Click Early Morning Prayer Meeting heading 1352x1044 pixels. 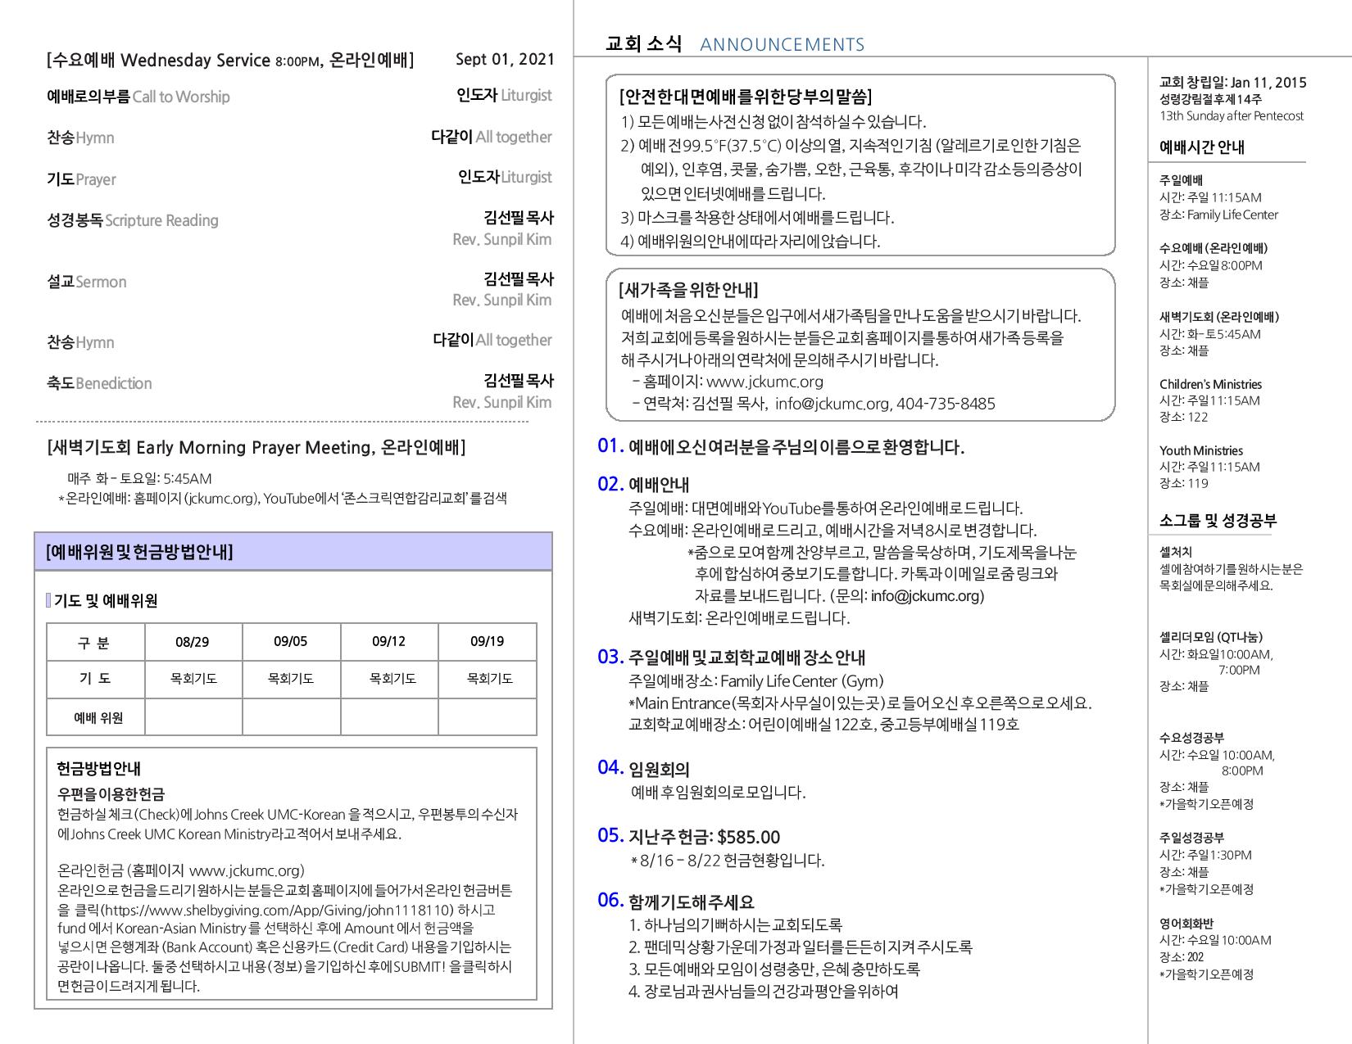point(256,447)
